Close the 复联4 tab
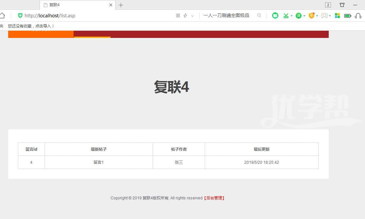The height and width of the screenshot is (219, 365). point(111,5)
